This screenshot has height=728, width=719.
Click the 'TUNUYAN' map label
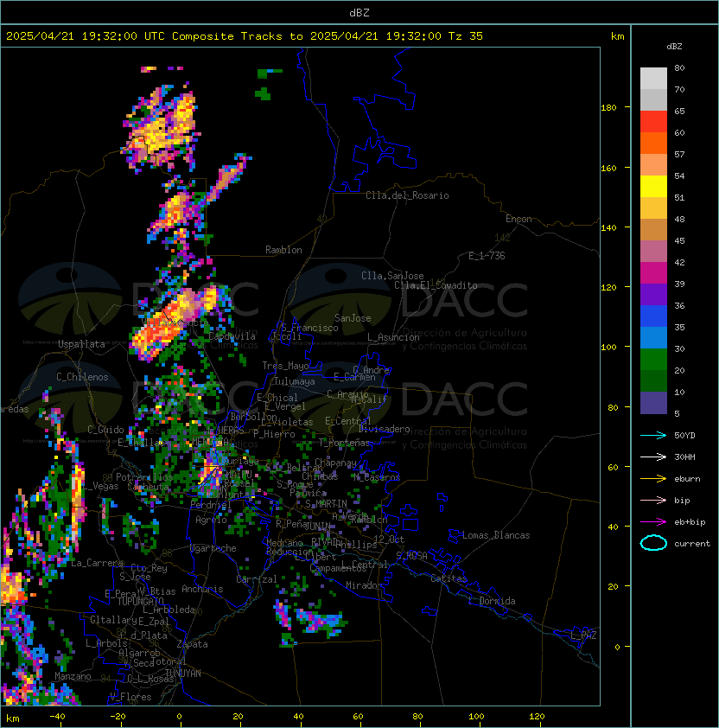click(183, 674)
